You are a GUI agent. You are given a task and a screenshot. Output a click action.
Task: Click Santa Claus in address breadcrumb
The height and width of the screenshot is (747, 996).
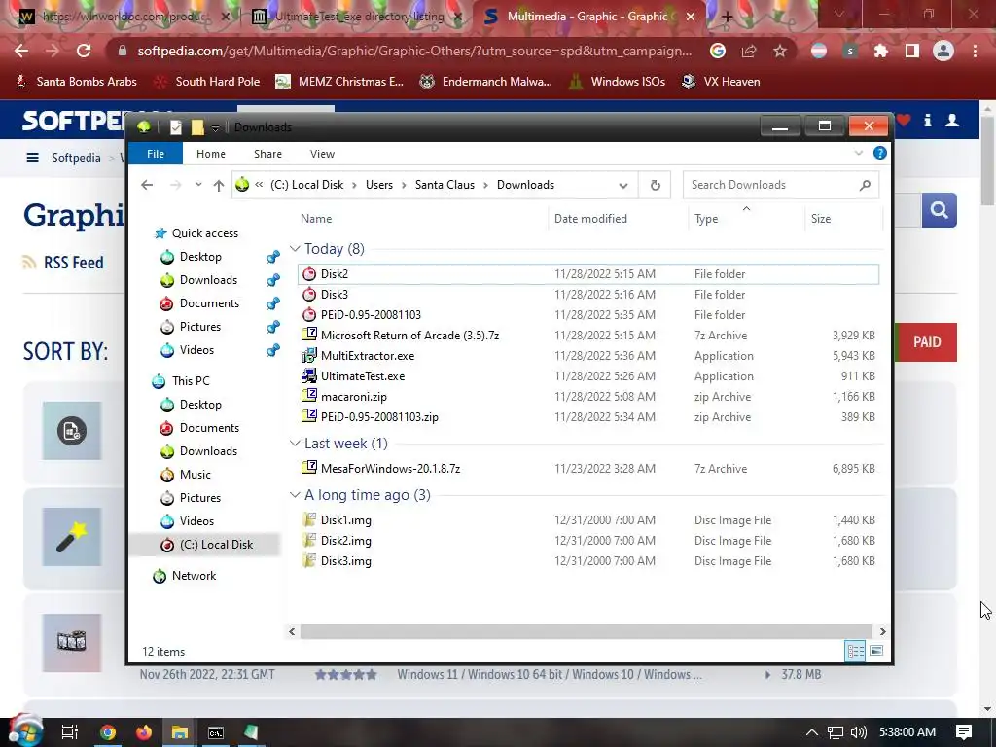click(x=445, y=185)
